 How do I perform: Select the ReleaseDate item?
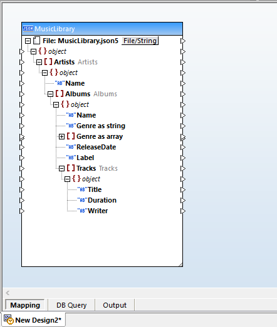click(x=96, y=147)
